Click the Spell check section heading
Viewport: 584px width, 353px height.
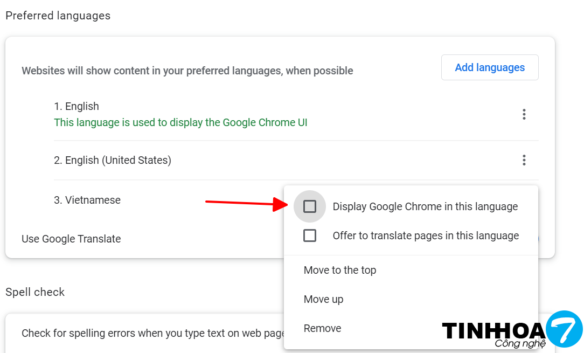pyautogui.click(x=35, y=292)
